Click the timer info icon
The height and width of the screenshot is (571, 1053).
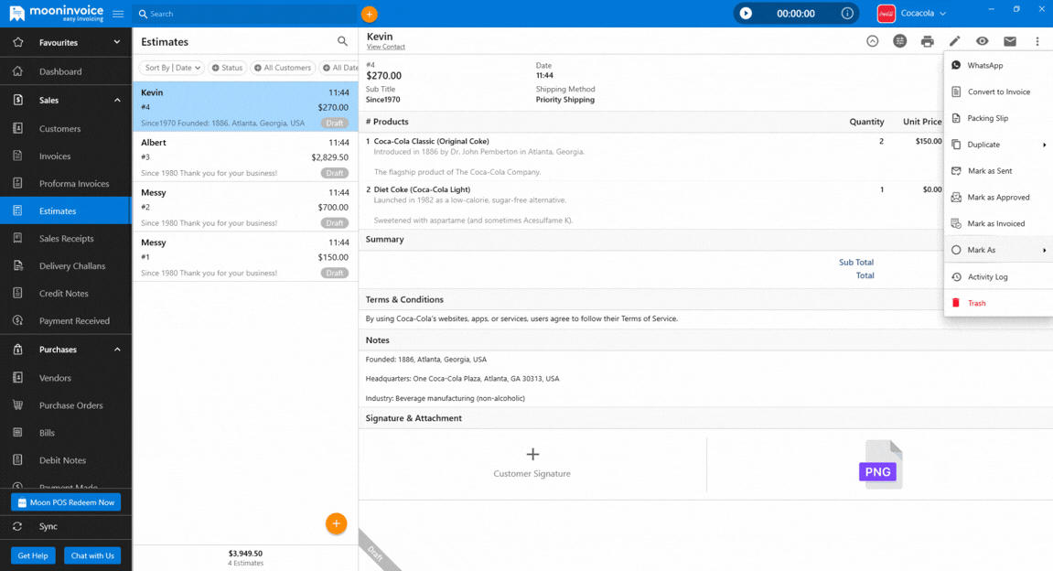point(847,14)
